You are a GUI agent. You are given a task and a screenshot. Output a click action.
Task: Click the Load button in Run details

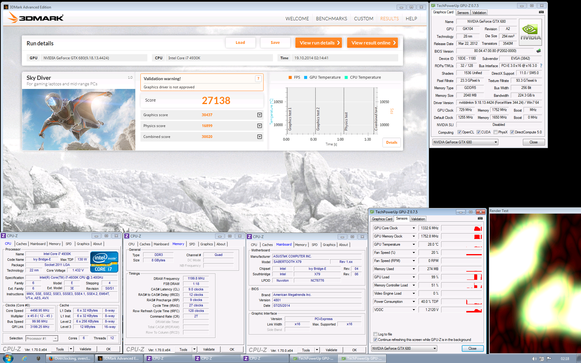pyautogui.click(x=240, y=43)
